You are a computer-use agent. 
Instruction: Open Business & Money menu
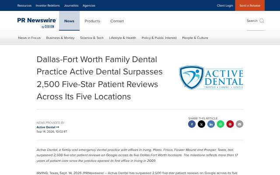pyautogui.click(x=60, y=38)
